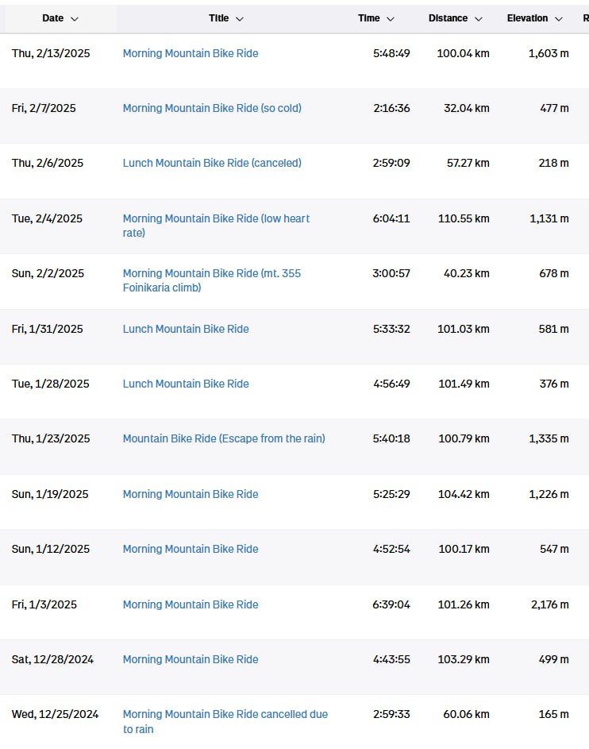The image size is (589, 749).
Task: Open the Morning Mountain Bike Ride from 1/3/2025
Action: point(191,604)
